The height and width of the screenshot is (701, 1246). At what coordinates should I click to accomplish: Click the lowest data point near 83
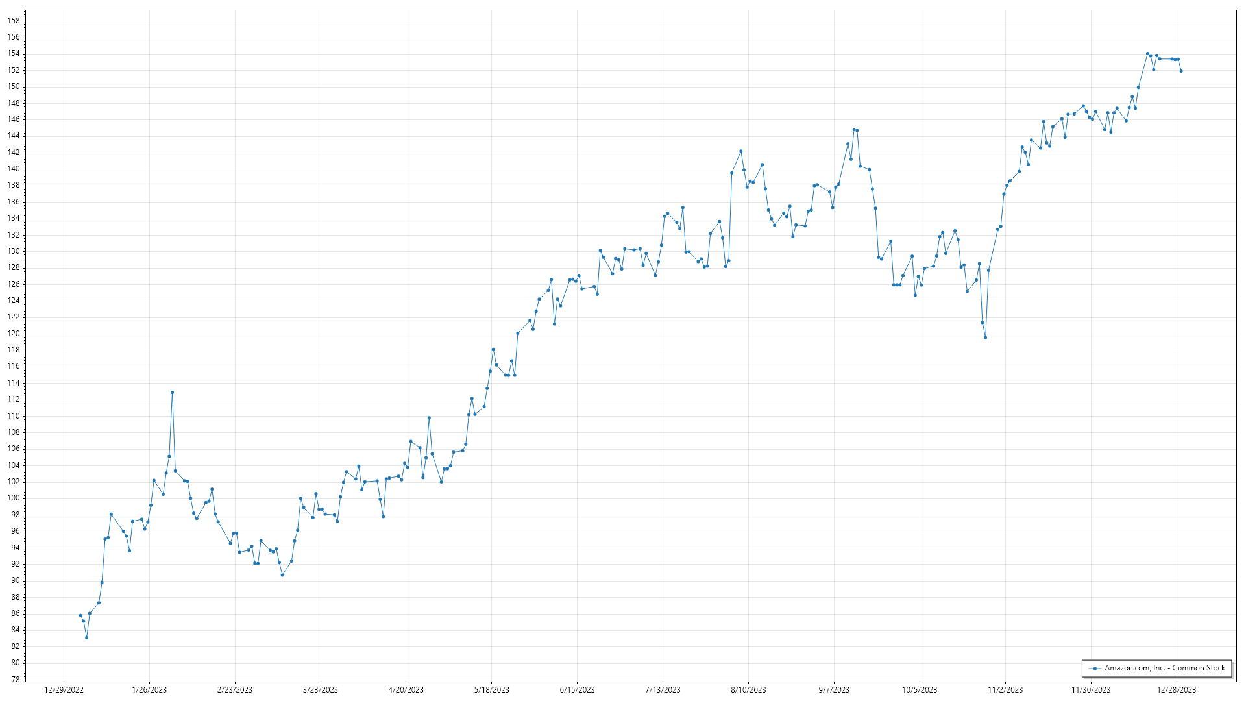86,637
